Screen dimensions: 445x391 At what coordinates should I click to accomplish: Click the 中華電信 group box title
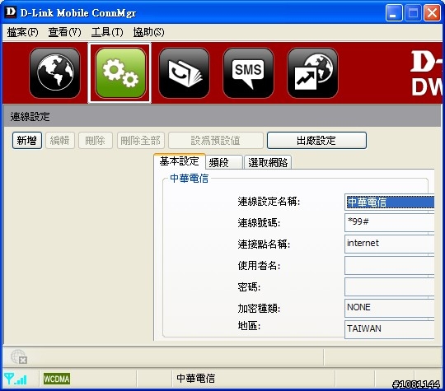(189, 179)
